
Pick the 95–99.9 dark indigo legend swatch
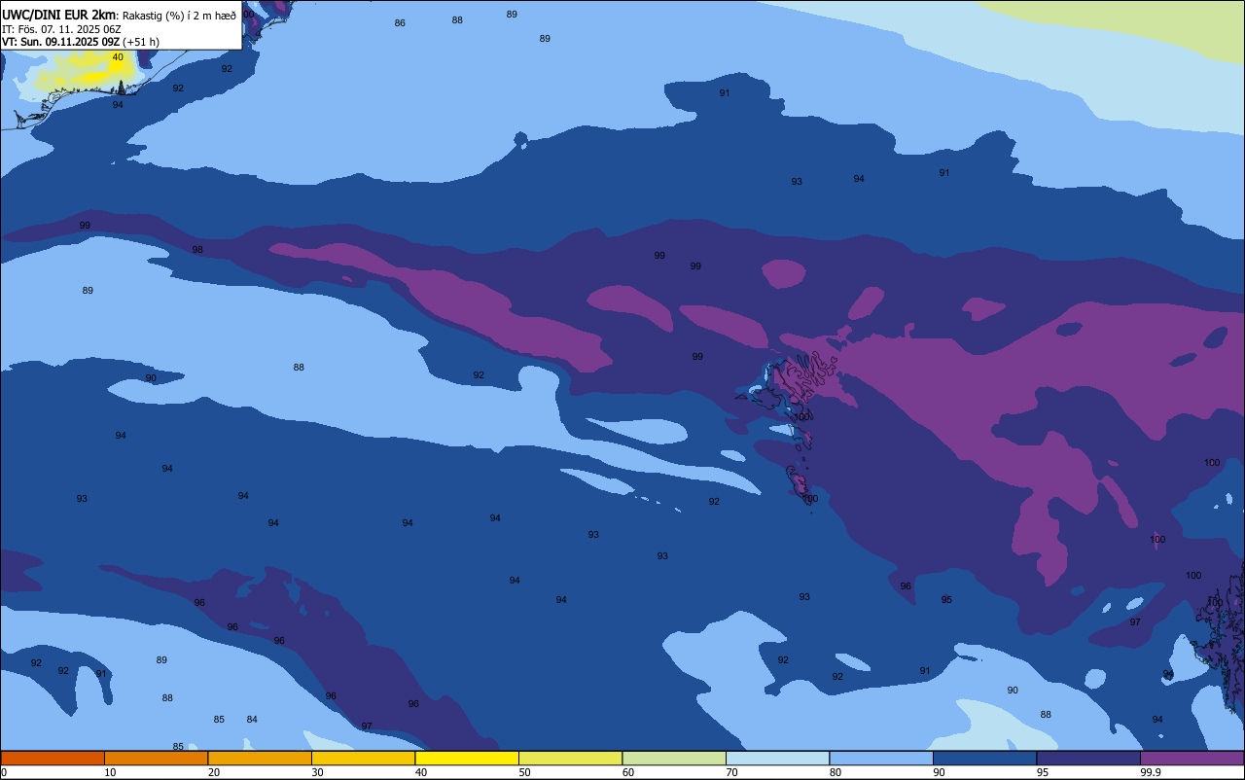coord(1088,758)
